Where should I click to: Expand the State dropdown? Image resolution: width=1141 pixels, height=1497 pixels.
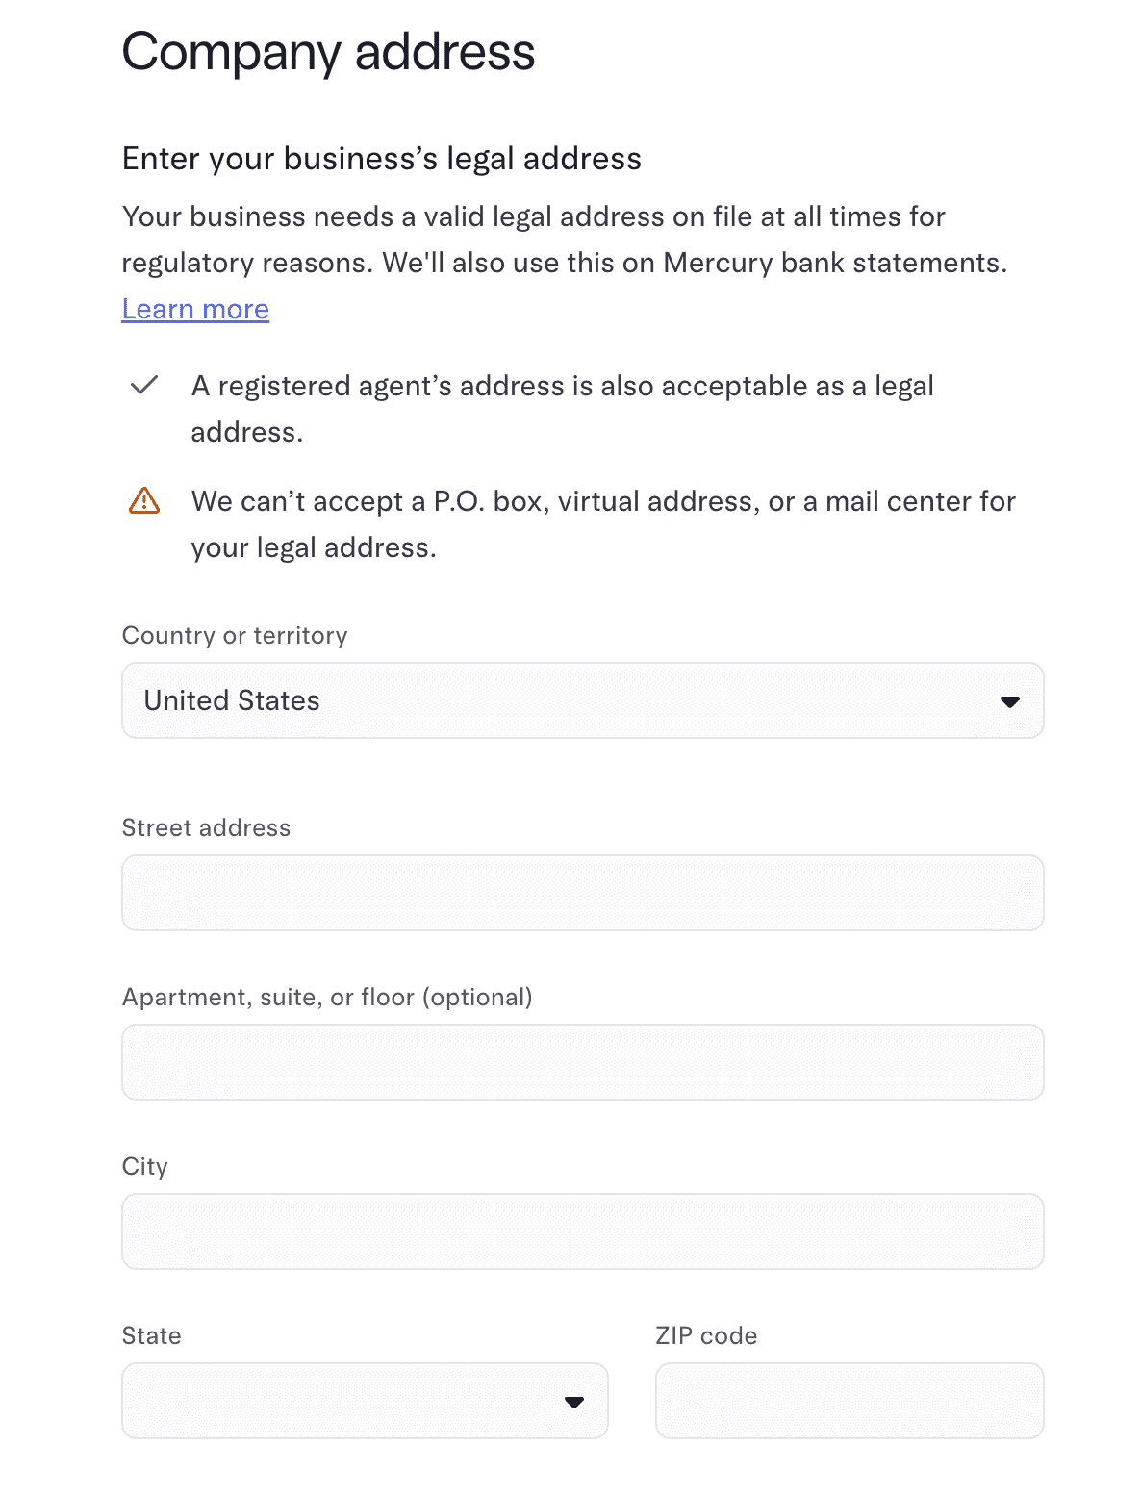click(365, 1402)
